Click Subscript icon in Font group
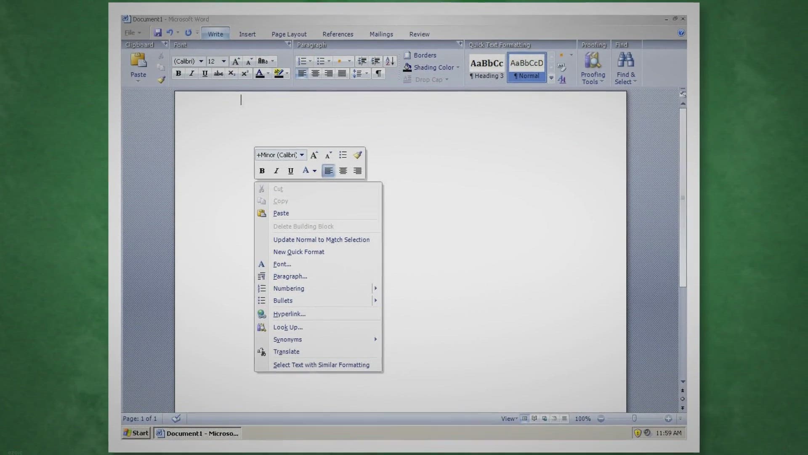Viewport: 808px width, 455px height. (231, 73)
